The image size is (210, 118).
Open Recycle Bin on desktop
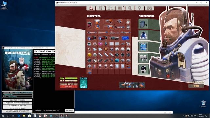coord(203,104)
